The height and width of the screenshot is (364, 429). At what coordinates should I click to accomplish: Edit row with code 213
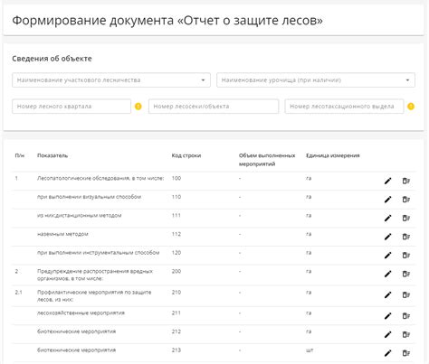click(387, 353)
